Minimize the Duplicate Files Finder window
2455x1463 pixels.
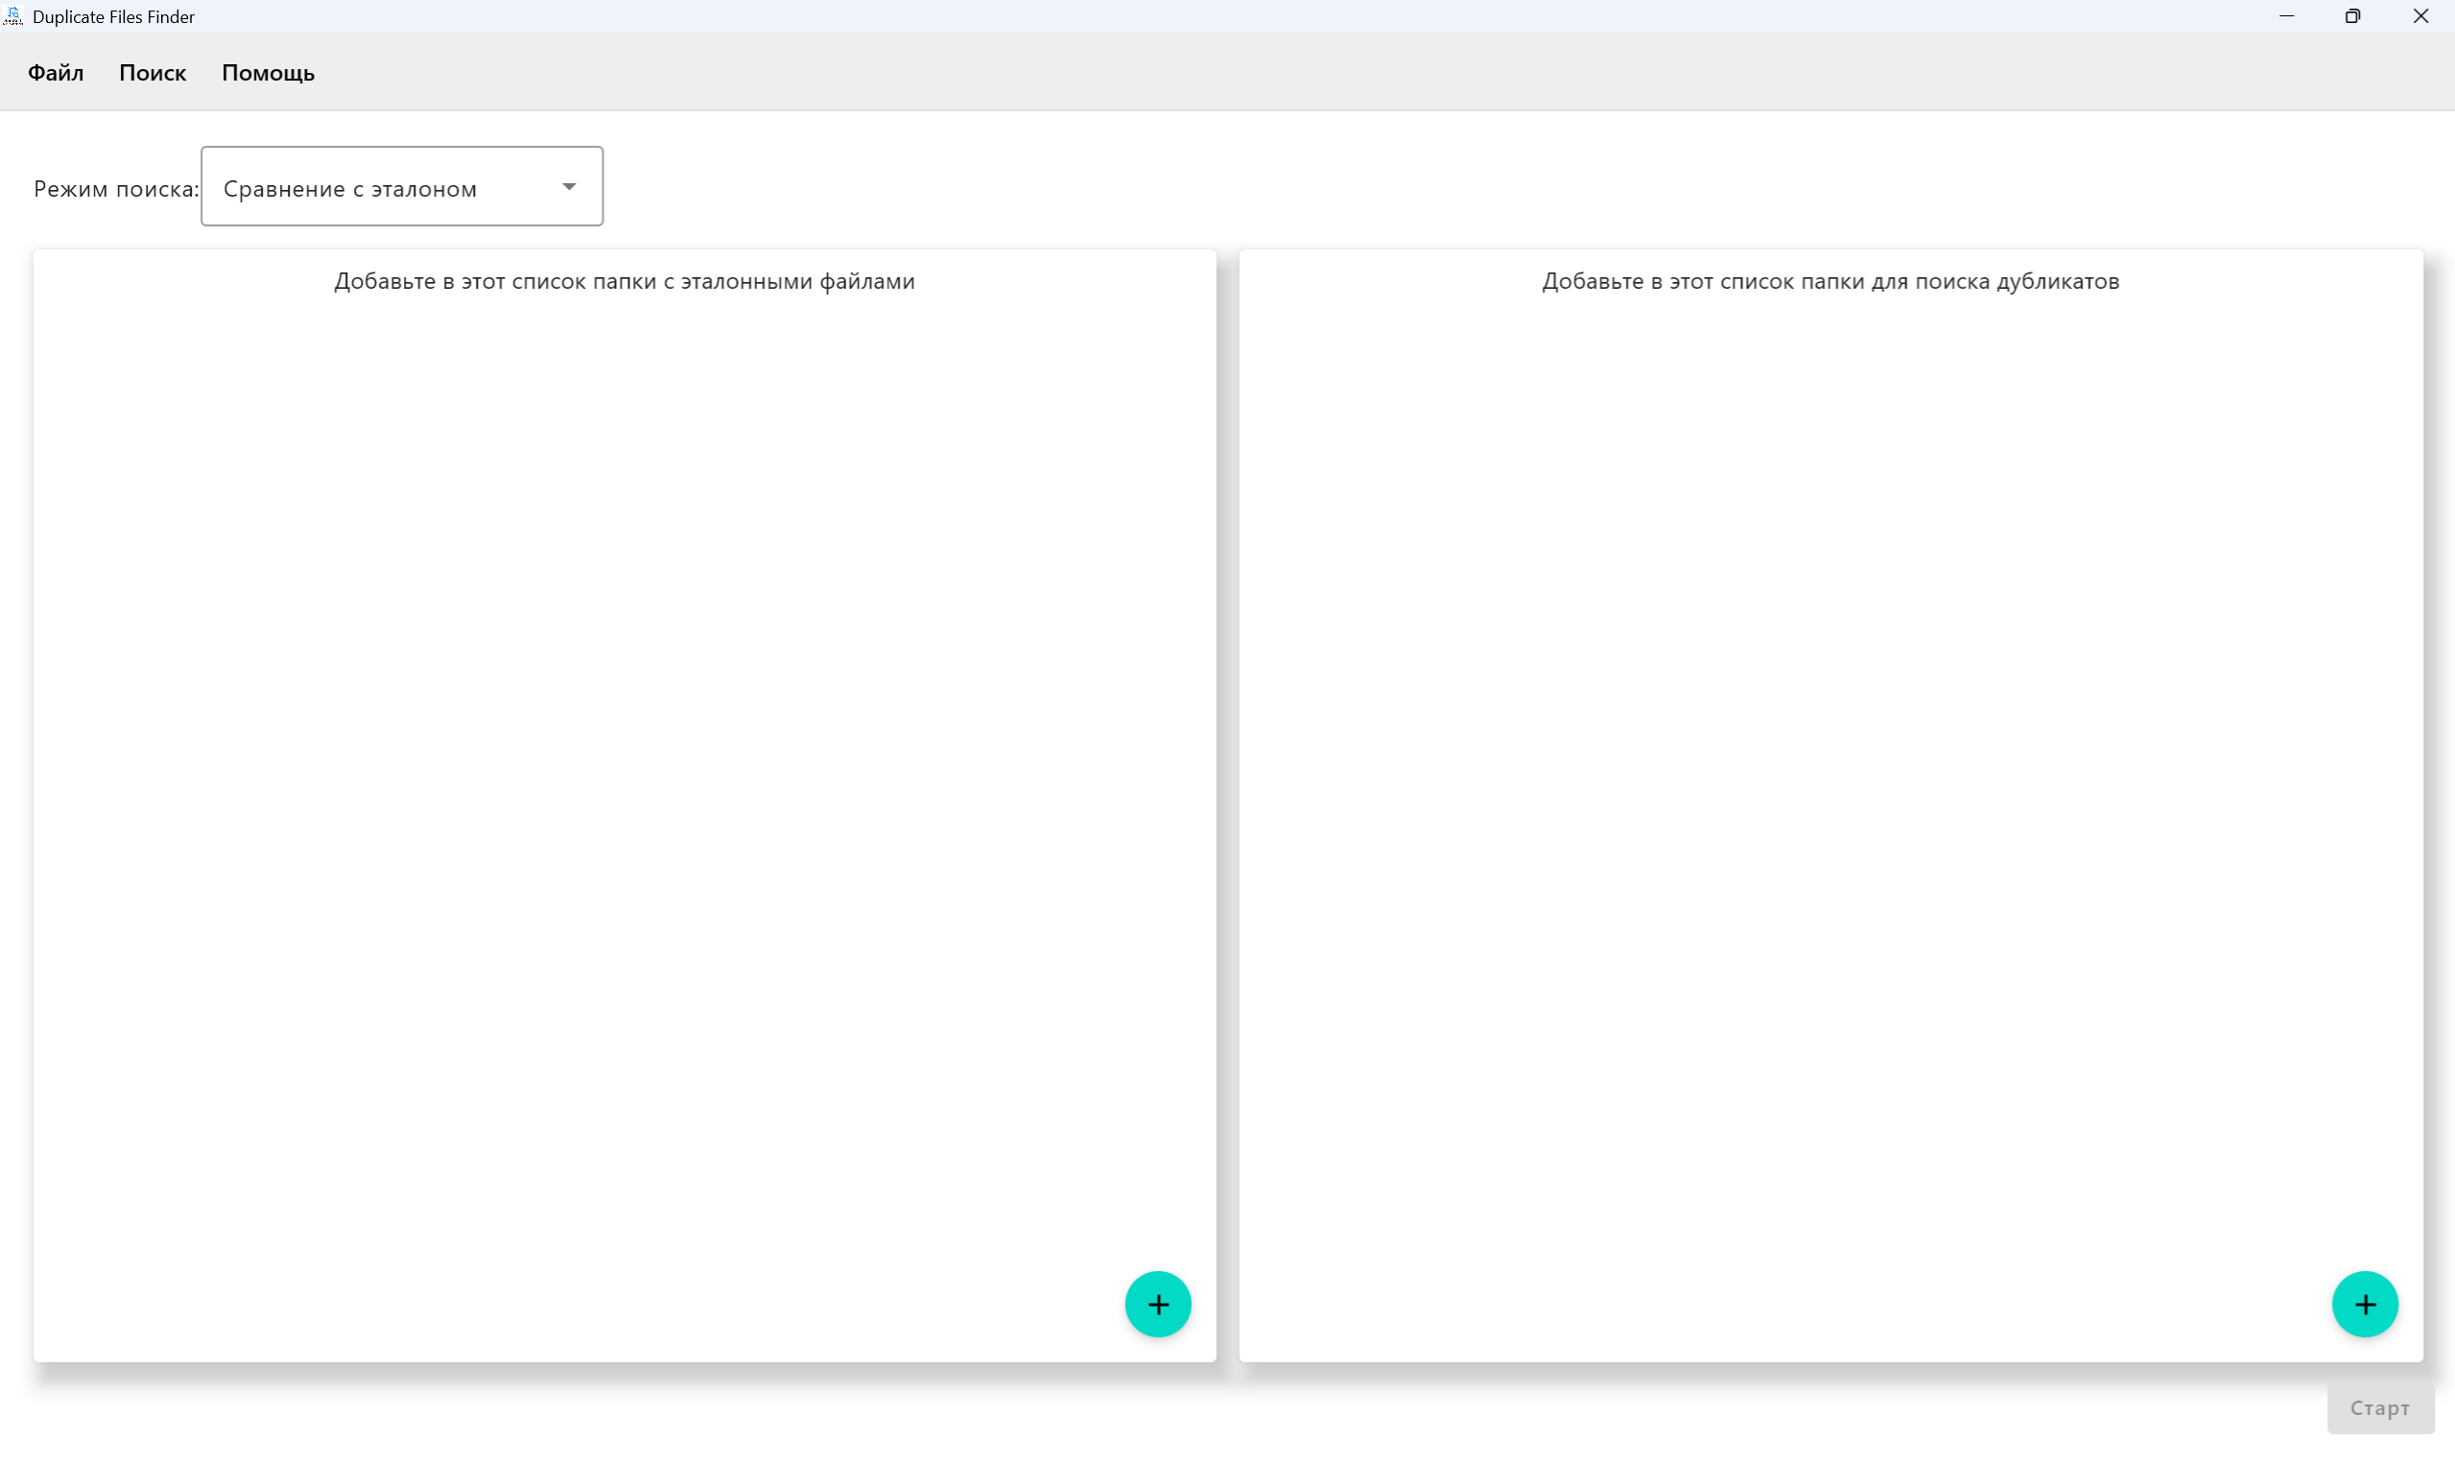click(2286, 15)
